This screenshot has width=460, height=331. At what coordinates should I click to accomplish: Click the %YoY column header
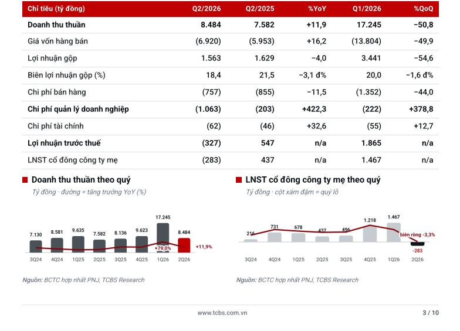tap(317, 8)
